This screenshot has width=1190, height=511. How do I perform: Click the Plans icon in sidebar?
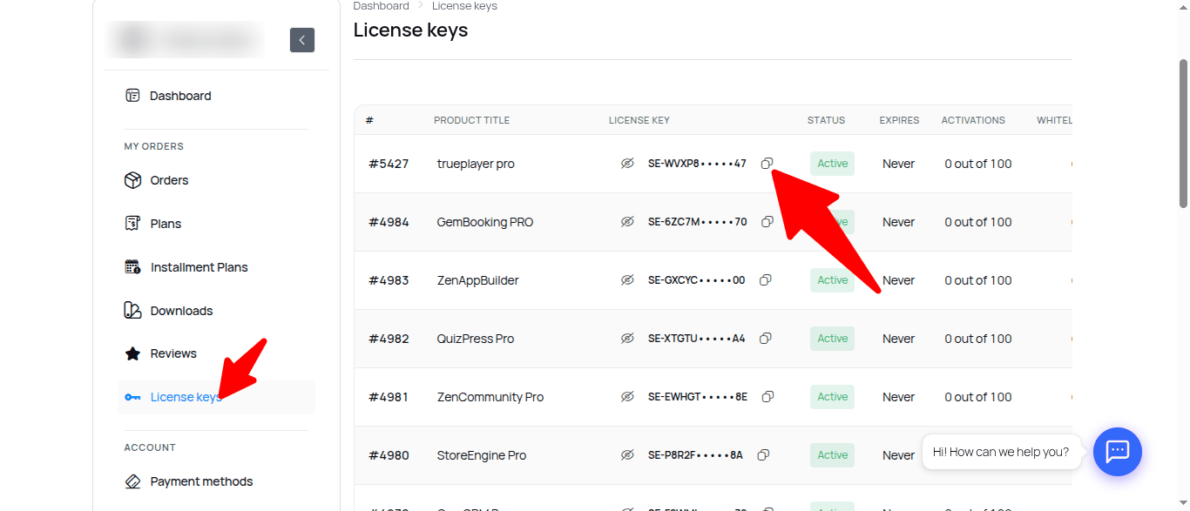[x=132, y=224]
